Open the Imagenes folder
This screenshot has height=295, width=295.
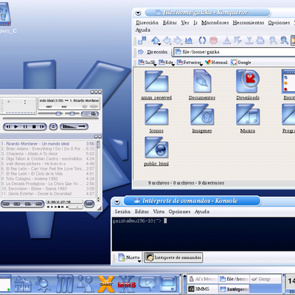pos(202,119)
